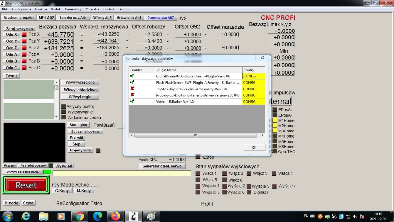Image resolution: width=394 pixels, height=222 pixels.
Task: Click CONFIG for DigitalDream0706 plugin
Action: (254, 76)
